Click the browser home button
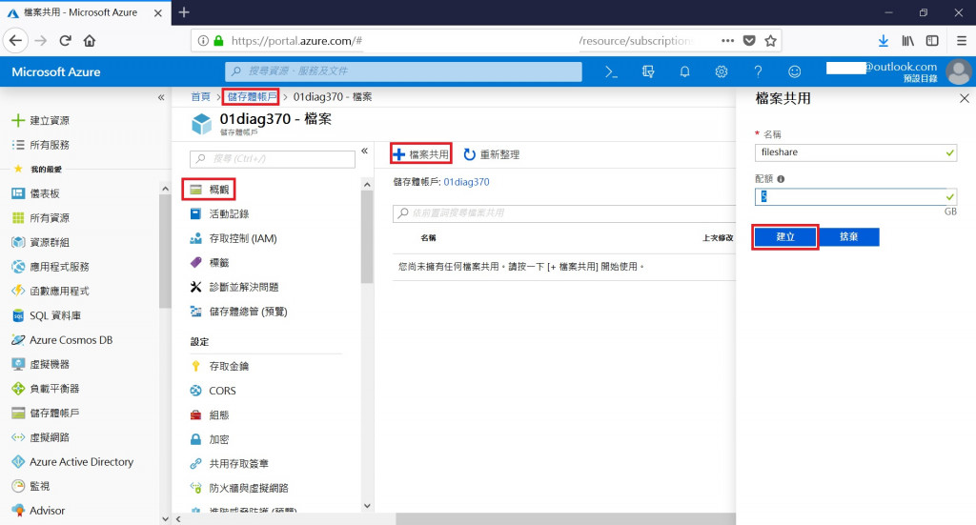 click(90, 41)
